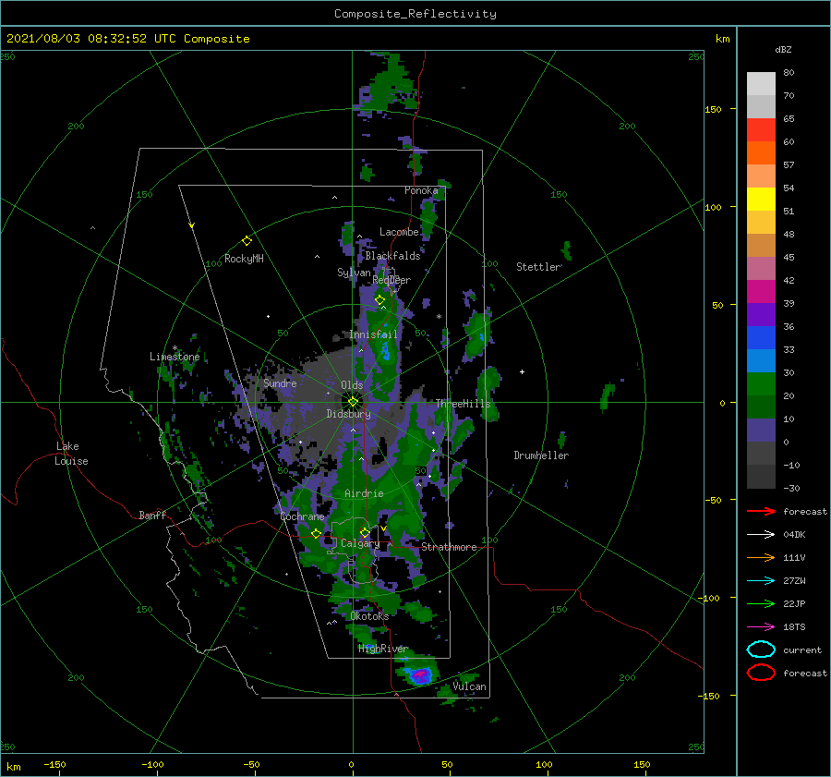Click the yellow diamond marker above Calgary
831x777 pixels.
point(365,532)
